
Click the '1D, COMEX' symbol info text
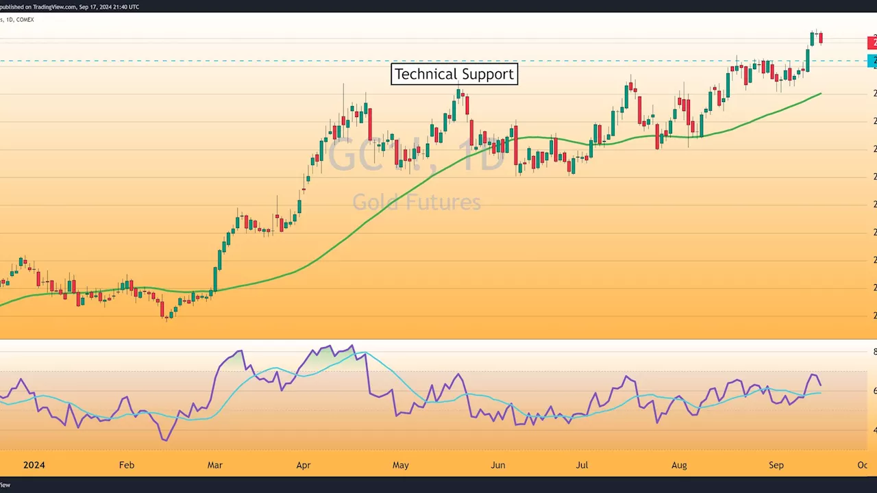(x=17, y=20)
